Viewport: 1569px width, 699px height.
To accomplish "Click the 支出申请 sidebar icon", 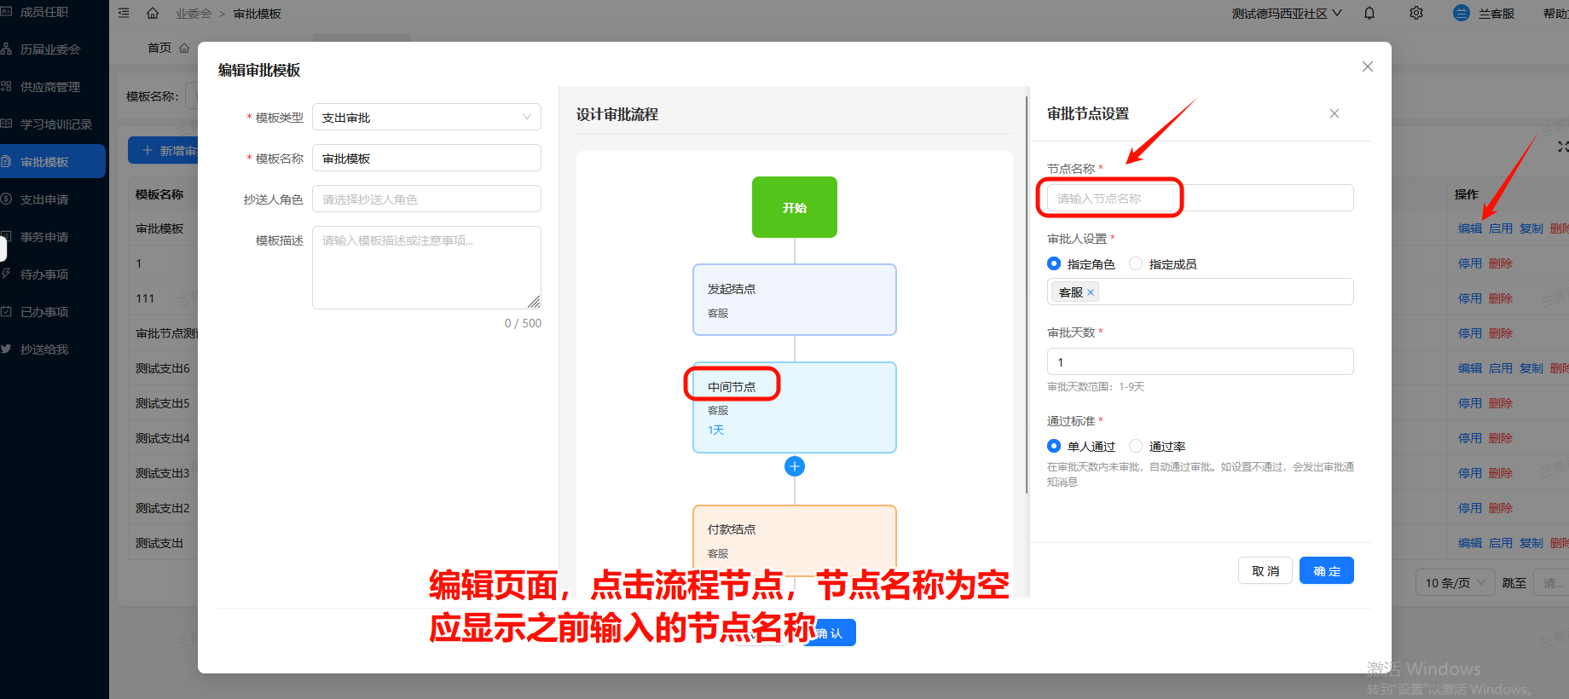I will click(x=6, y=199).
